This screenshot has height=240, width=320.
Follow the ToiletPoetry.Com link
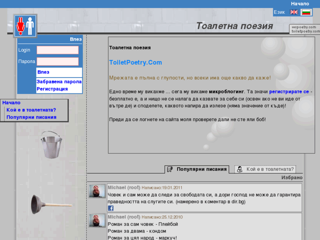(x=136, y=63)
